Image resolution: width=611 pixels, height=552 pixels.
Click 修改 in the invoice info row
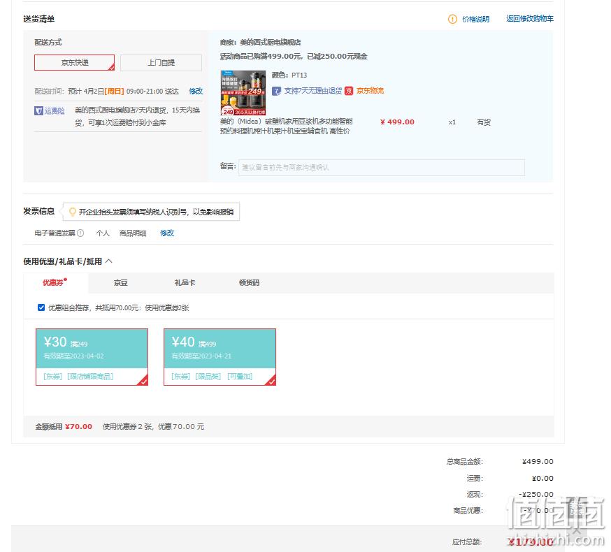pyautogui.click(x=167, y=233)
